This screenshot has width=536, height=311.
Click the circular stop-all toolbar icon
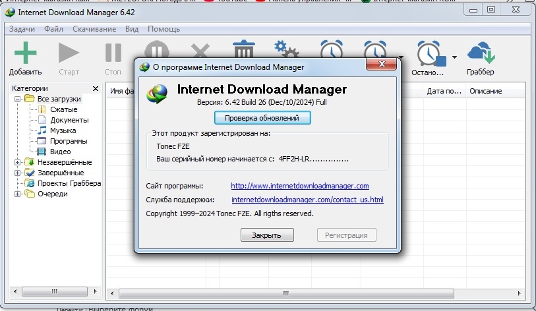click(156, 49)
